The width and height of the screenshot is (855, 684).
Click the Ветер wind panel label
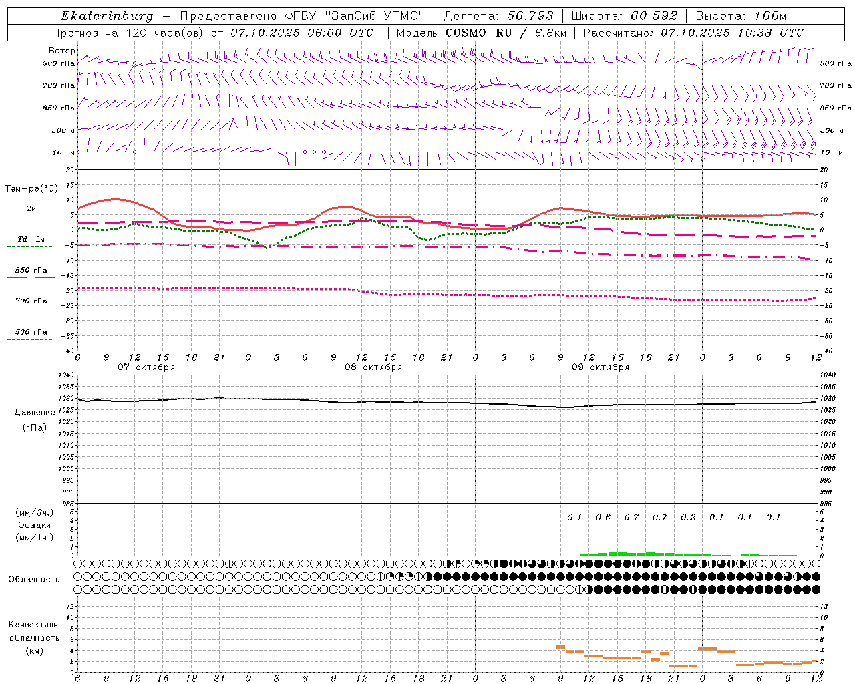pyautogui.click(x=62, y=51)
